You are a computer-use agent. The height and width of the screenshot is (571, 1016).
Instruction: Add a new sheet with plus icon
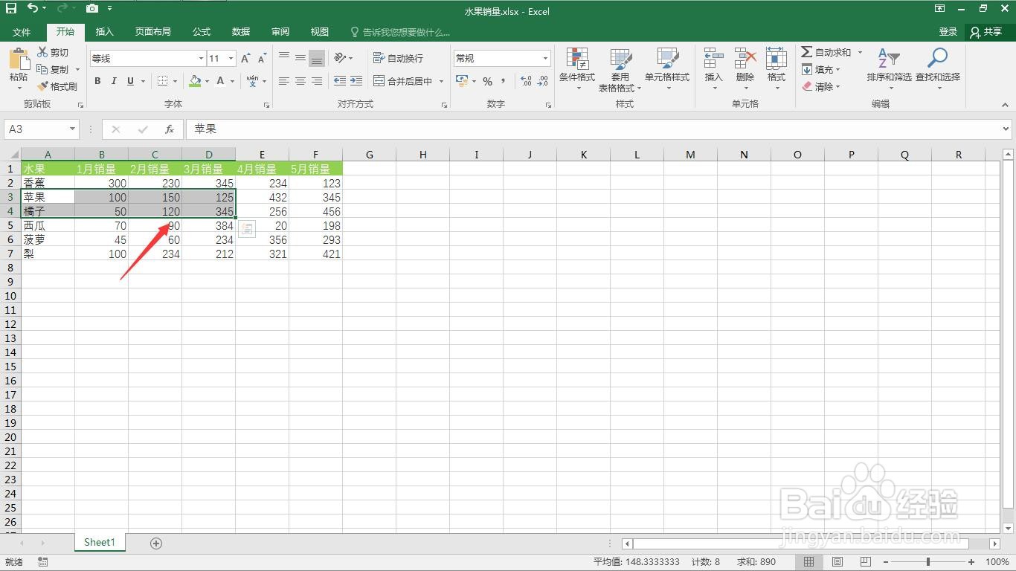click(x=156, y=543)
